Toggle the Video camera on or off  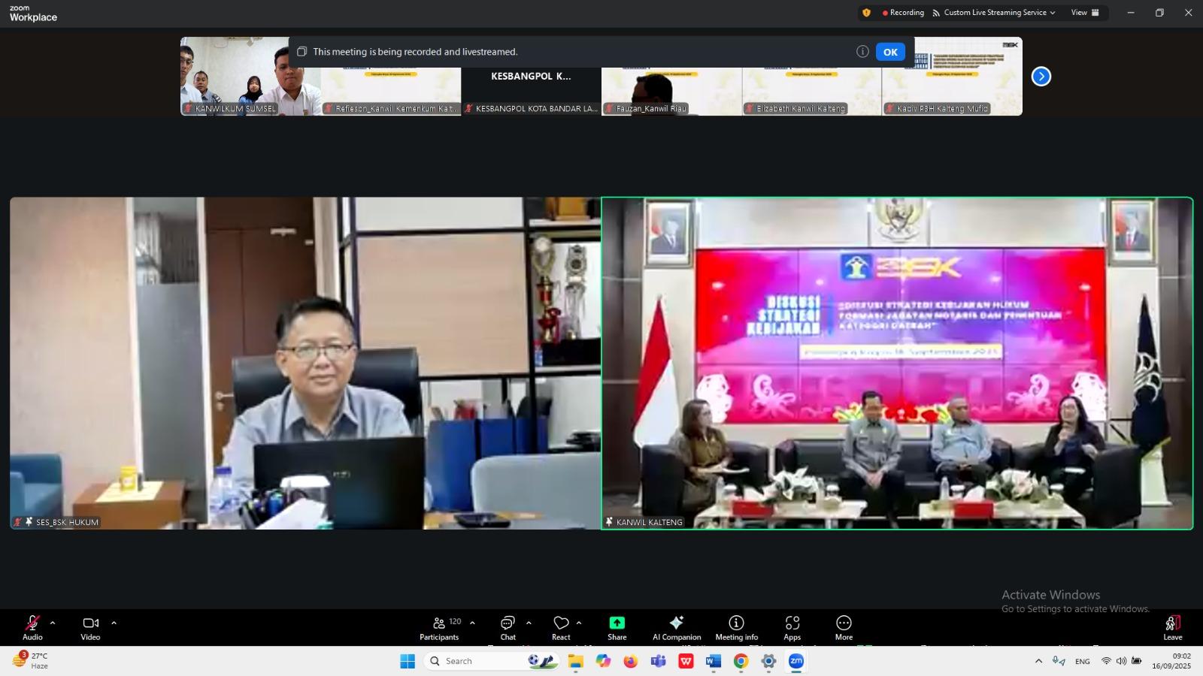[90, 628]
